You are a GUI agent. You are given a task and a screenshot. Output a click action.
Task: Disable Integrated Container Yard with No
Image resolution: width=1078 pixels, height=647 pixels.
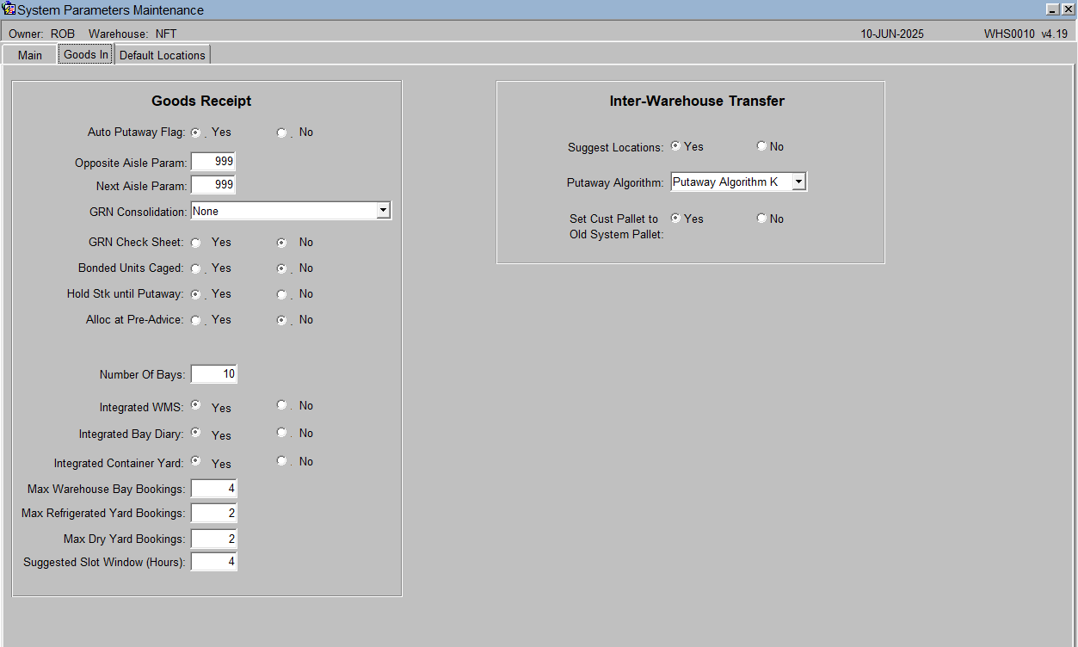(281, 460)
